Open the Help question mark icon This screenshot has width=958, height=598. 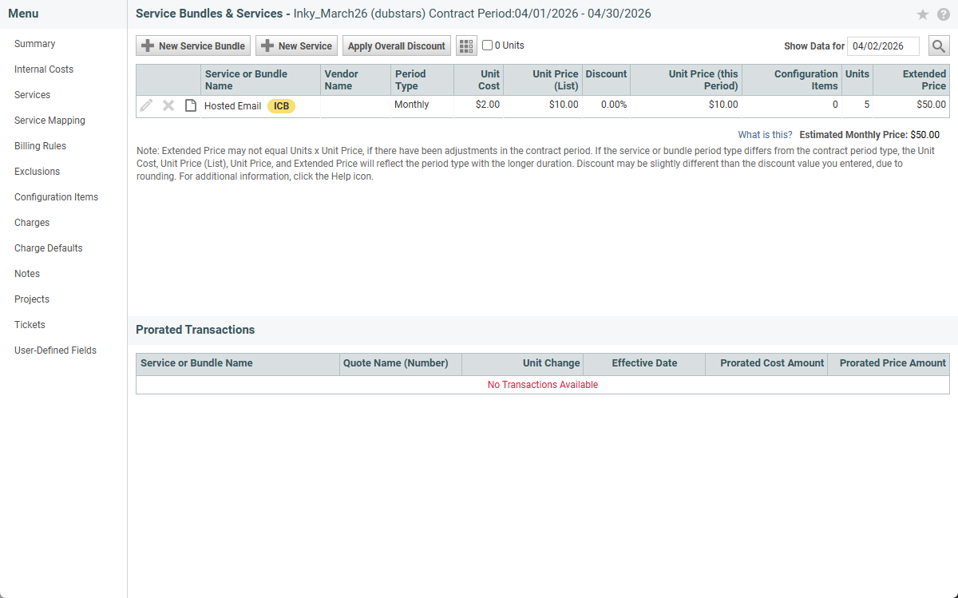click(943, 14)
